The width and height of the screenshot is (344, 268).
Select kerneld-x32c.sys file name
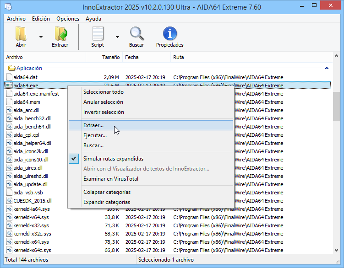32,234
